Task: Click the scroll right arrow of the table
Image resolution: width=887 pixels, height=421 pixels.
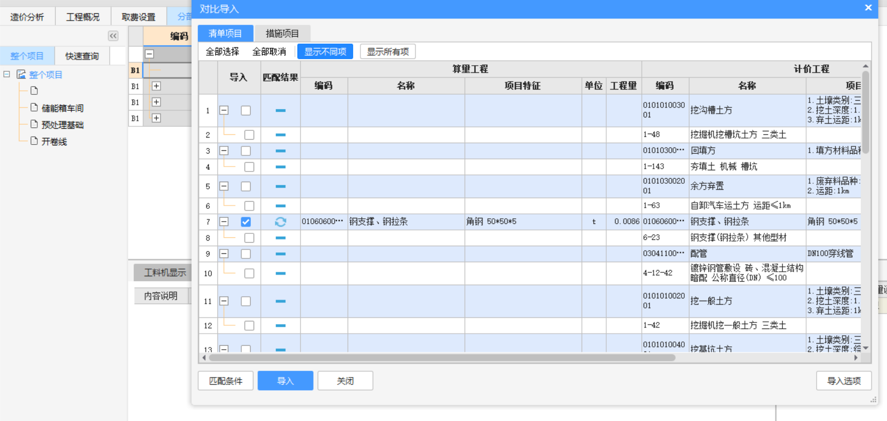Action: (x=856, y=358)
